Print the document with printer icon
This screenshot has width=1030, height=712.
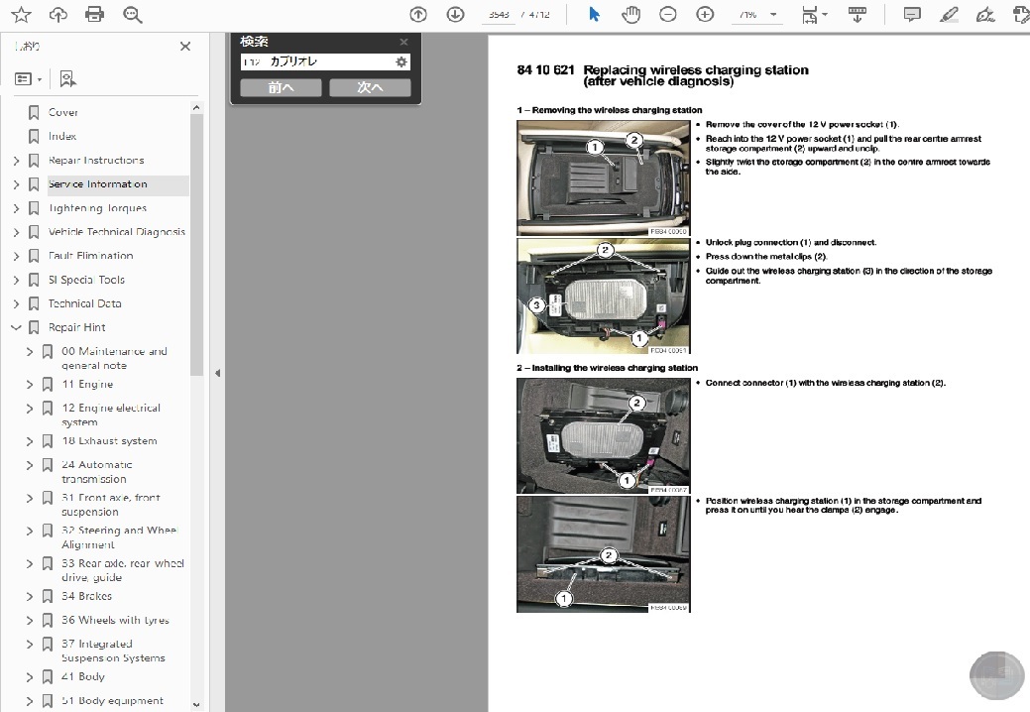(94, 15)
